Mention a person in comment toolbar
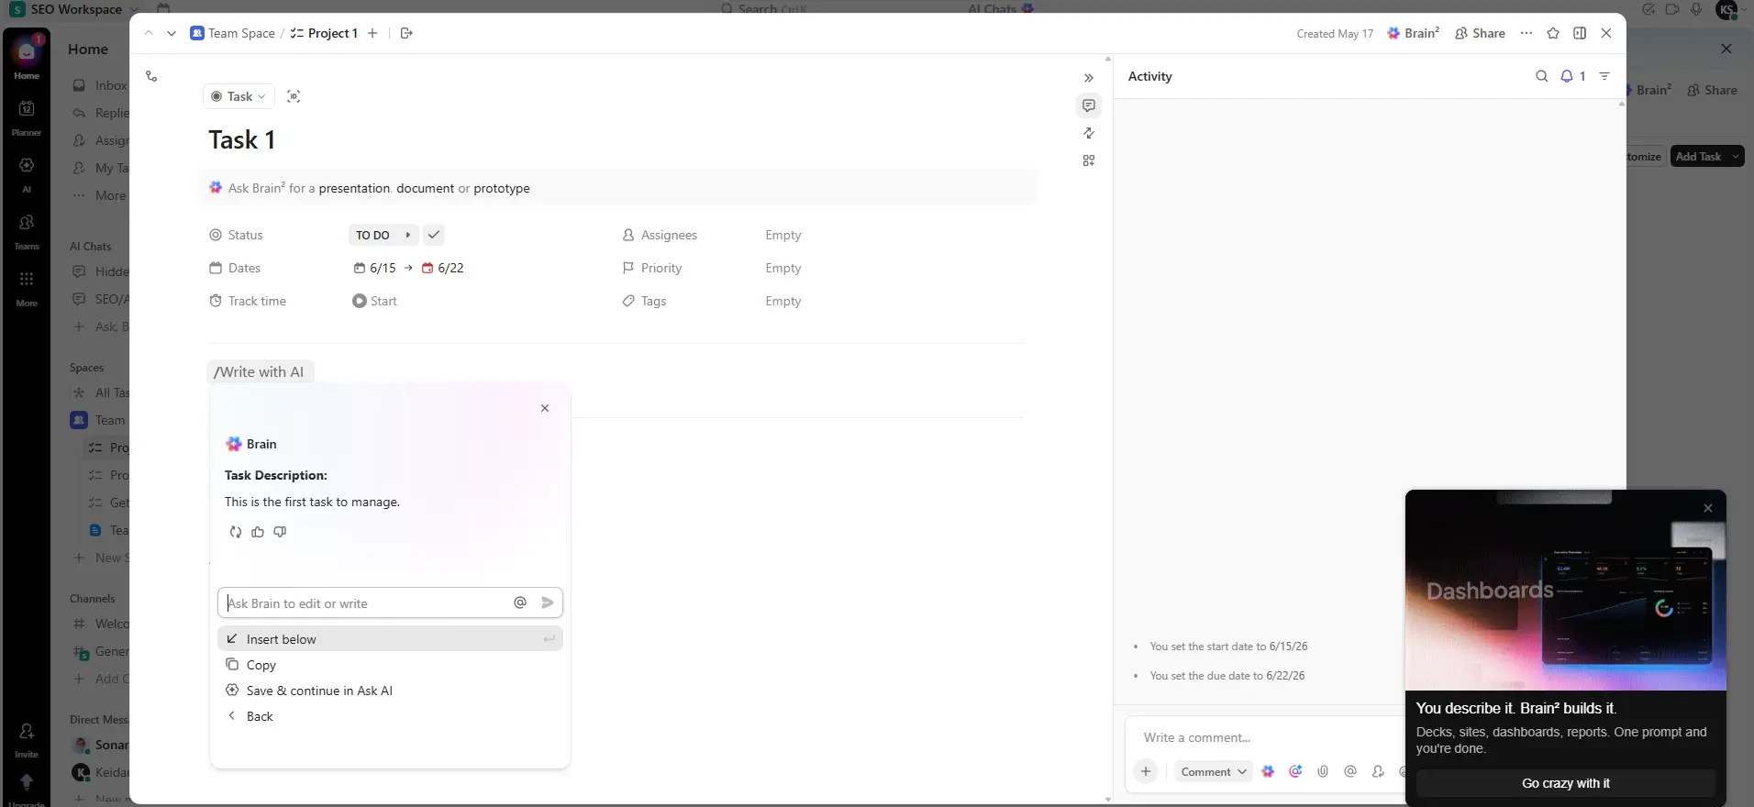The width and height of the screenshot is (1754, 807). (1350, 771)
